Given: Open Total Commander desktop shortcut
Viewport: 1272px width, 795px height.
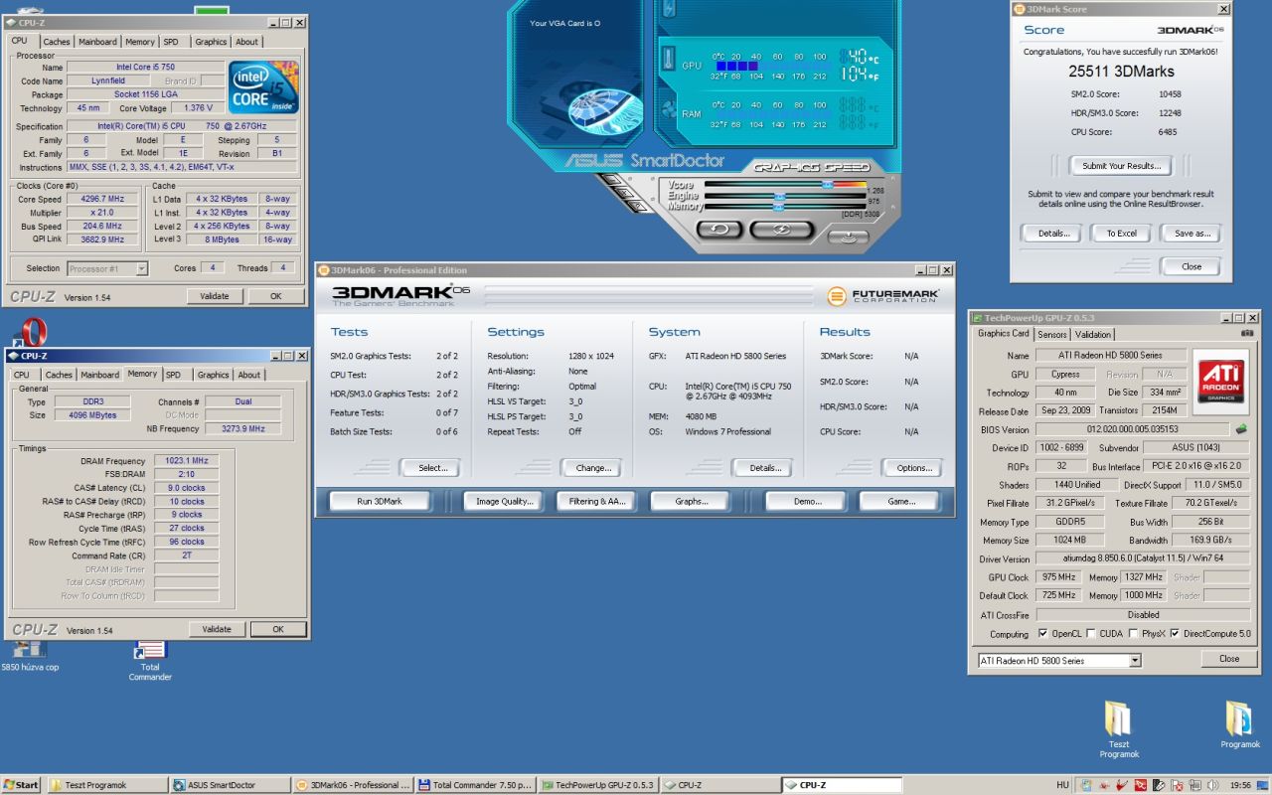Looking at the screenshot, I should pos(150,661).
